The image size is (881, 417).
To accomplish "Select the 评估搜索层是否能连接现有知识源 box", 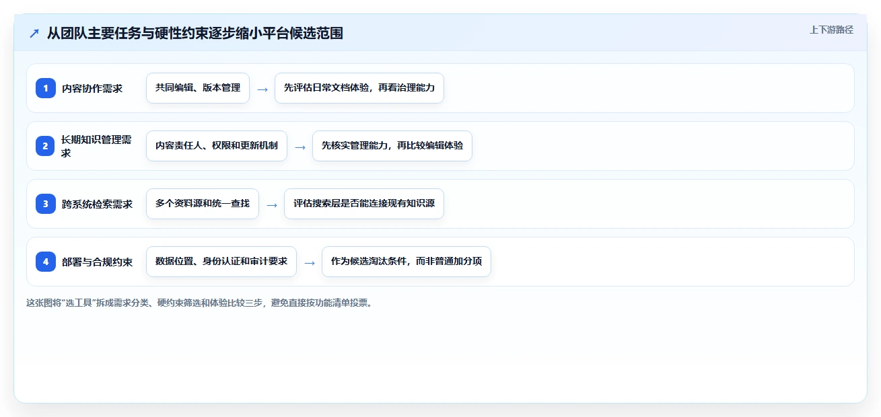I will (364, 204).
